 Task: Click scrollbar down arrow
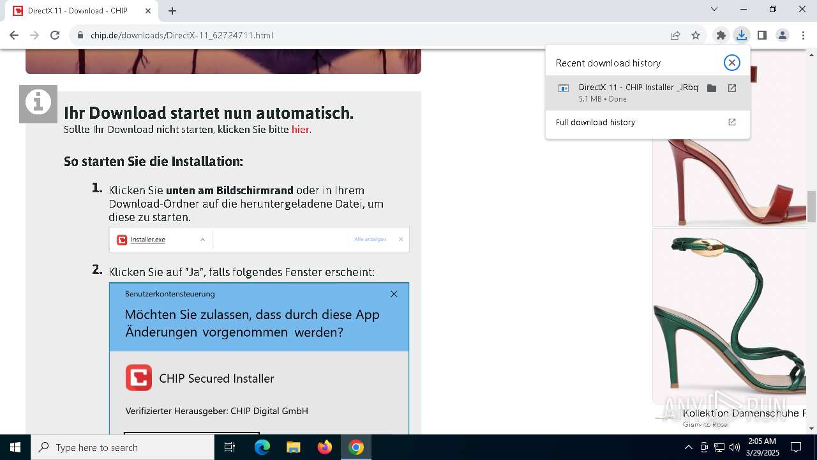(x=811, y=429)
